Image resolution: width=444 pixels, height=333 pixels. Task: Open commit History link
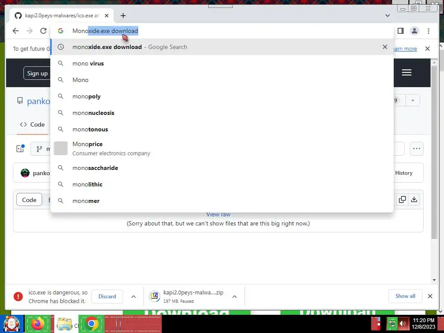coord(404,173)
